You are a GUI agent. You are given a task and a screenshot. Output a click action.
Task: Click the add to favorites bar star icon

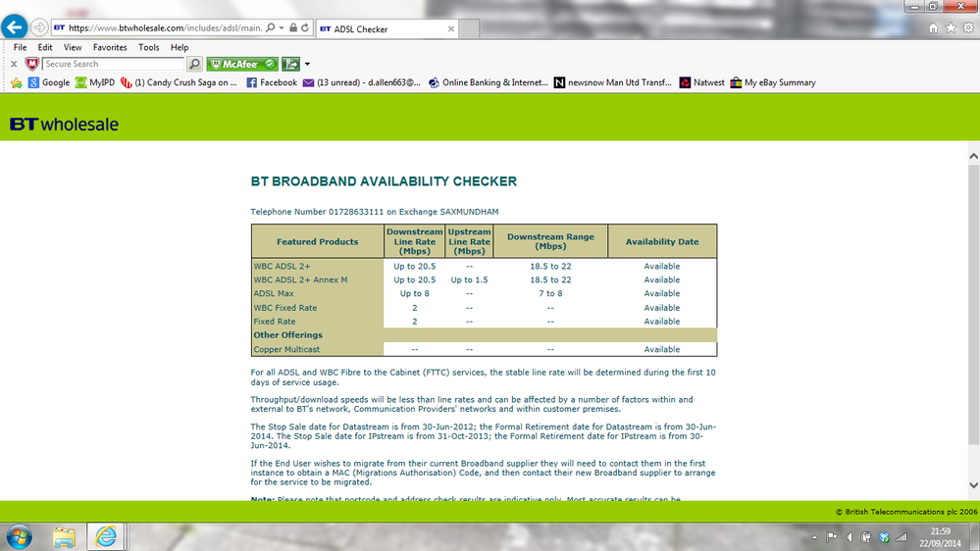click(17, 82)
